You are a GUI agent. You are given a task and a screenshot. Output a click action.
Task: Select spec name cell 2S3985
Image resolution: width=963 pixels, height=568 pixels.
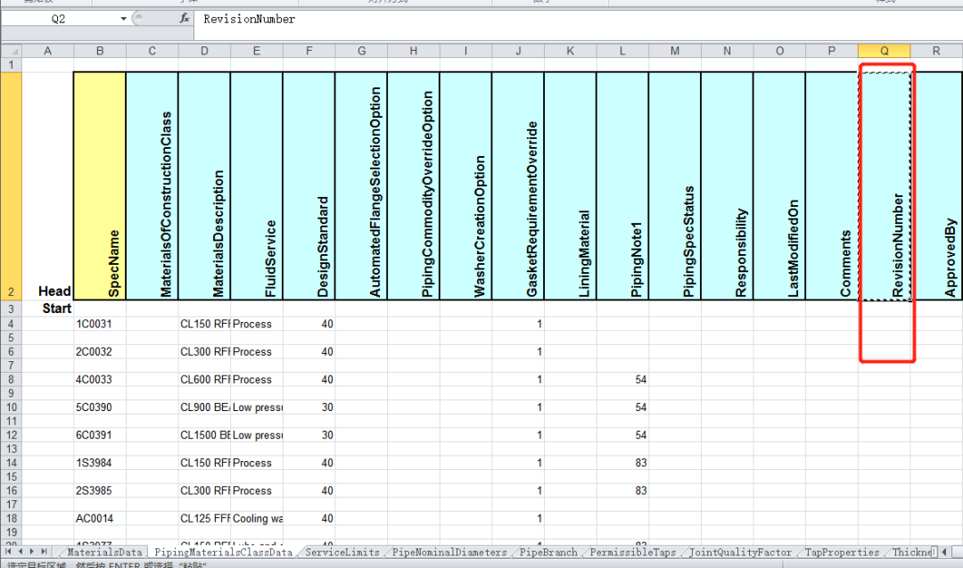pos(100,490)
